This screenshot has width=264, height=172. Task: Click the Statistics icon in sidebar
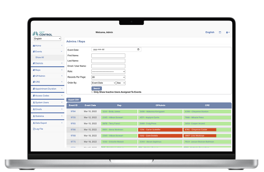[33, 116]
